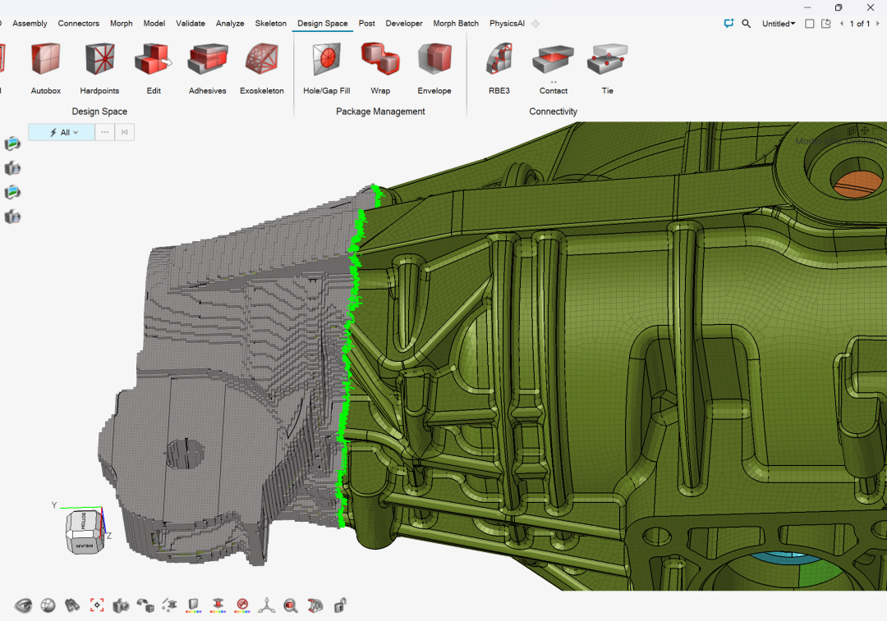Select the Hole/Gap Fill tool
Screen dimensions: 887x621
326,68
